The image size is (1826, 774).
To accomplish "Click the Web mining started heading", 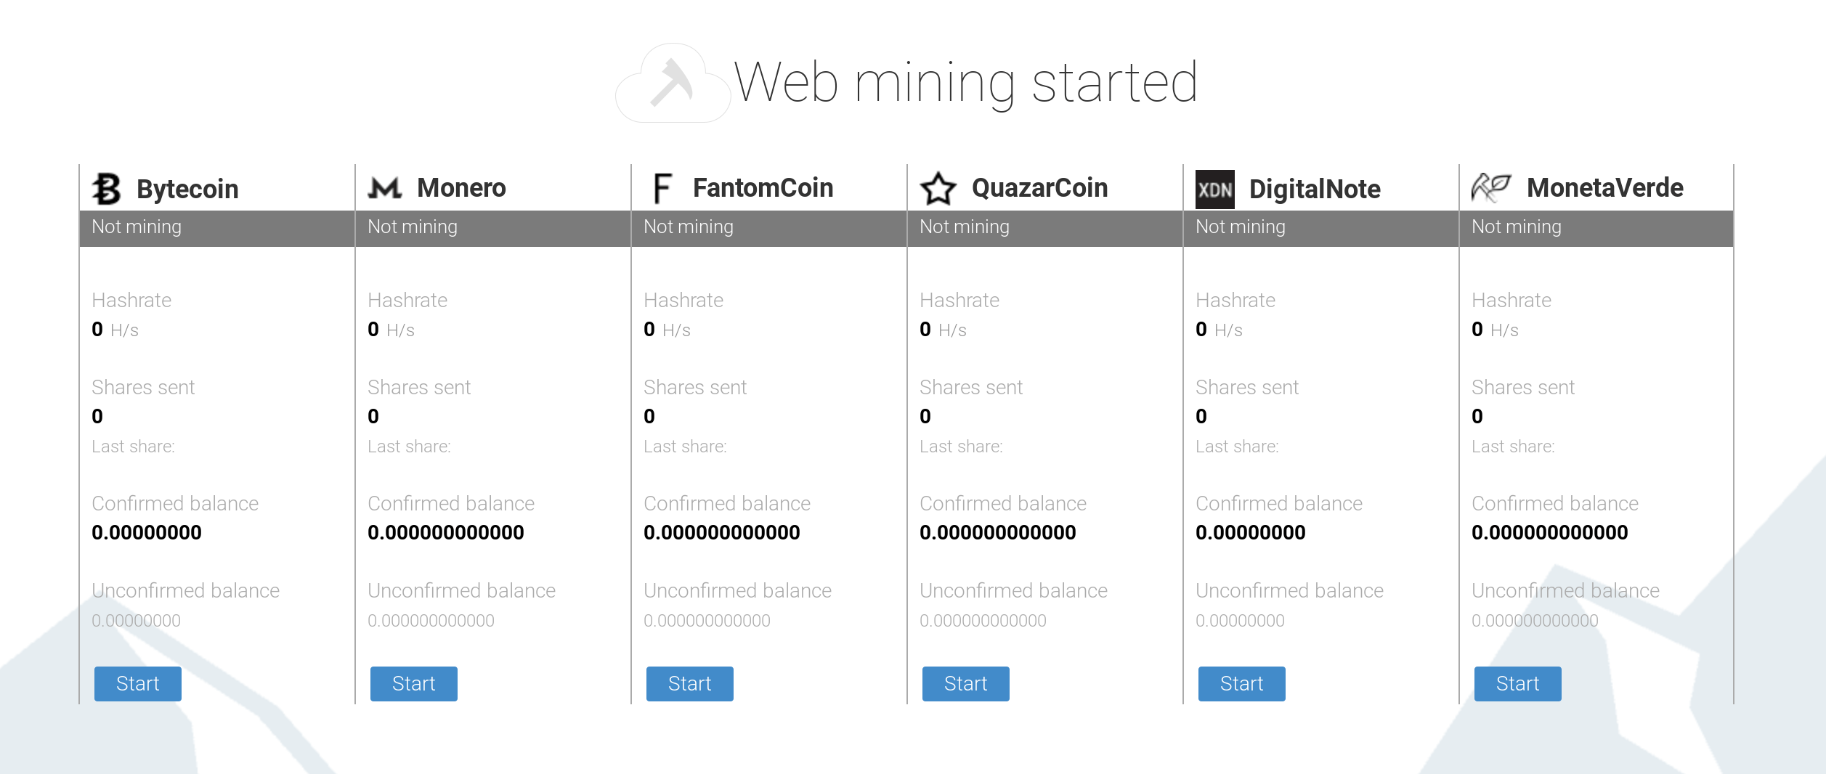I will [965, 83].
